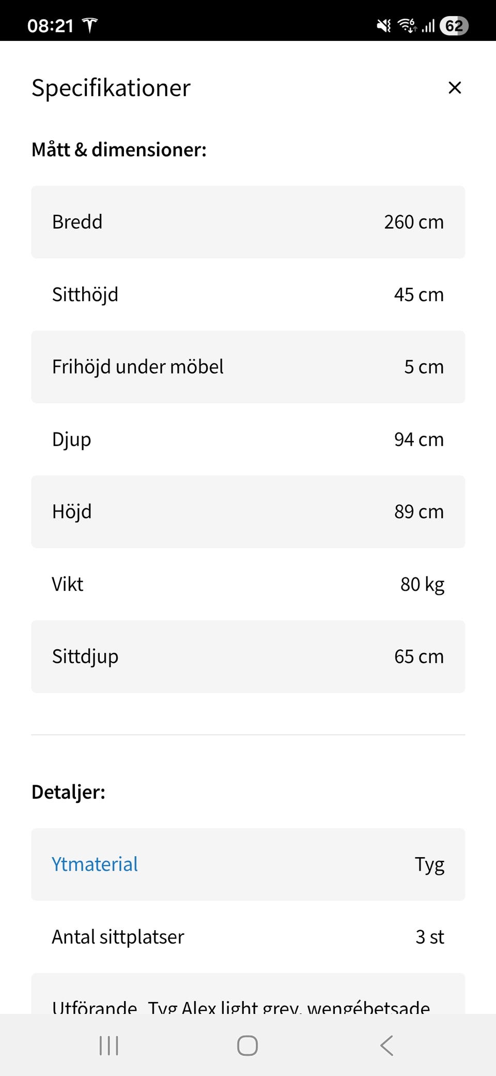Select the Antal sittplatser row
The width and height of the screenshot is (496, 1076).
pyautogui.click(x=248, y=936)
